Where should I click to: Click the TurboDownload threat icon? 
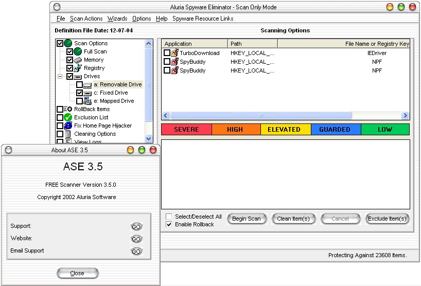(175, 52)
